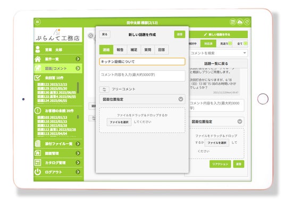Click the cloud upload icon in header
285x200 pixels.
240,22
